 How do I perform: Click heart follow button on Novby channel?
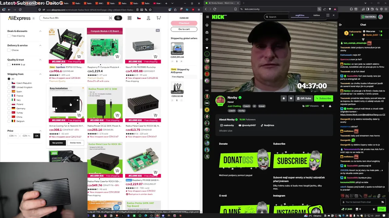291,98
